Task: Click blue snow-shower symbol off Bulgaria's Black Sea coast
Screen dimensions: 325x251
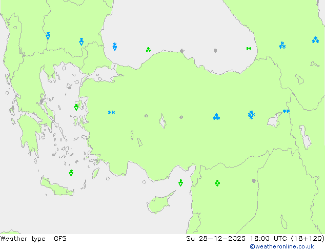Action: coord(115,47)
